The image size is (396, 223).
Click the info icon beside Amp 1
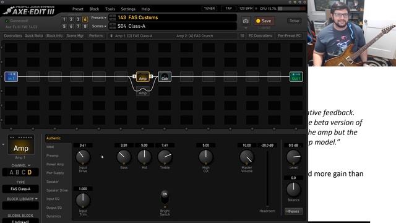(x=111, y=36)
